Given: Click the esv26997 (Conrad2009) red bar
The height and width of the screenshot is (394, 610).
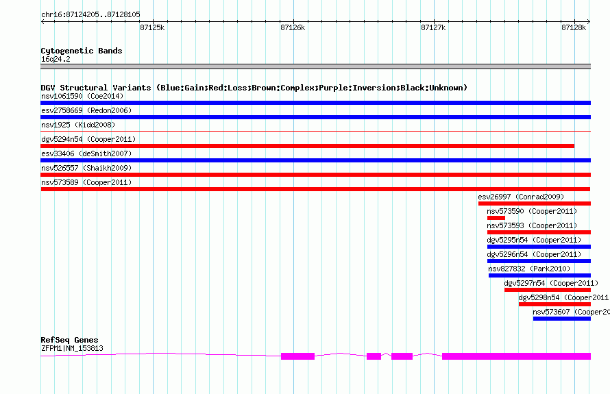Looking at the screenshot, I should pos(535,204).
